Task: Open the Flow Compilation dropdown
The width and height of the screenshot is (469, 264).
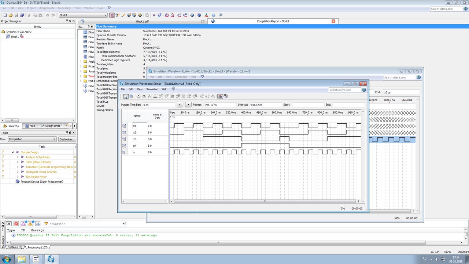Action: click(54, 139)
